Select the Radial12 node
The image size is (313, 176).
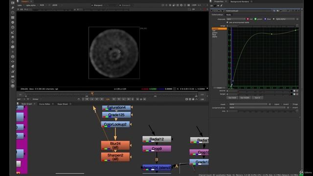tap(156, 139)
